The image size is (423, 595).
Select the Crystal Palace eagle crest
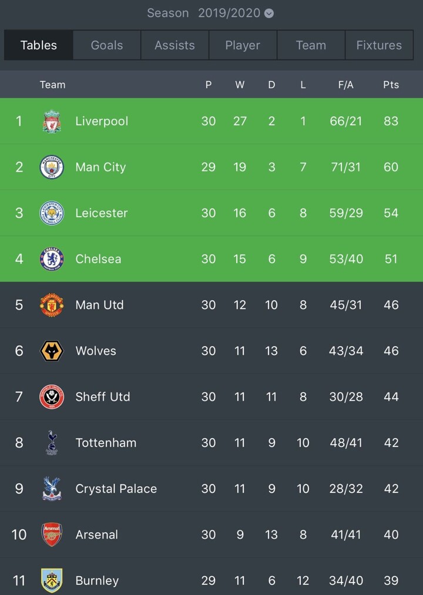pyautogui.click(x=52, y=488)
